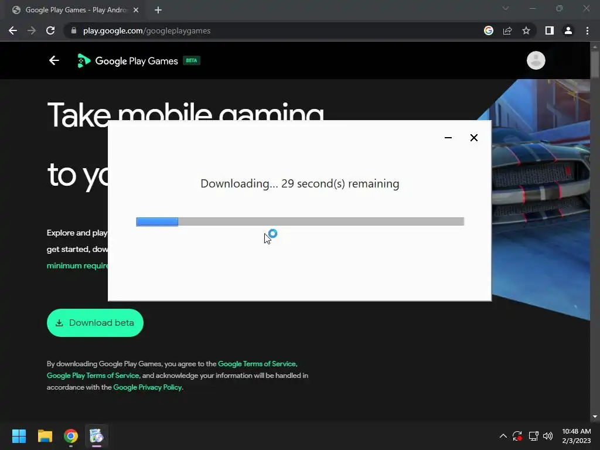
Task: Bookmark this tab with the star icon
Action: pyautogui.click(x=526, y=30)
